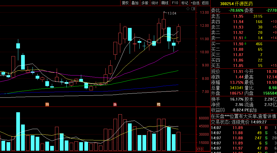The height and width of the screenshot is (153, 277).
Task: Open F10 company information
Action: point(175,3)
